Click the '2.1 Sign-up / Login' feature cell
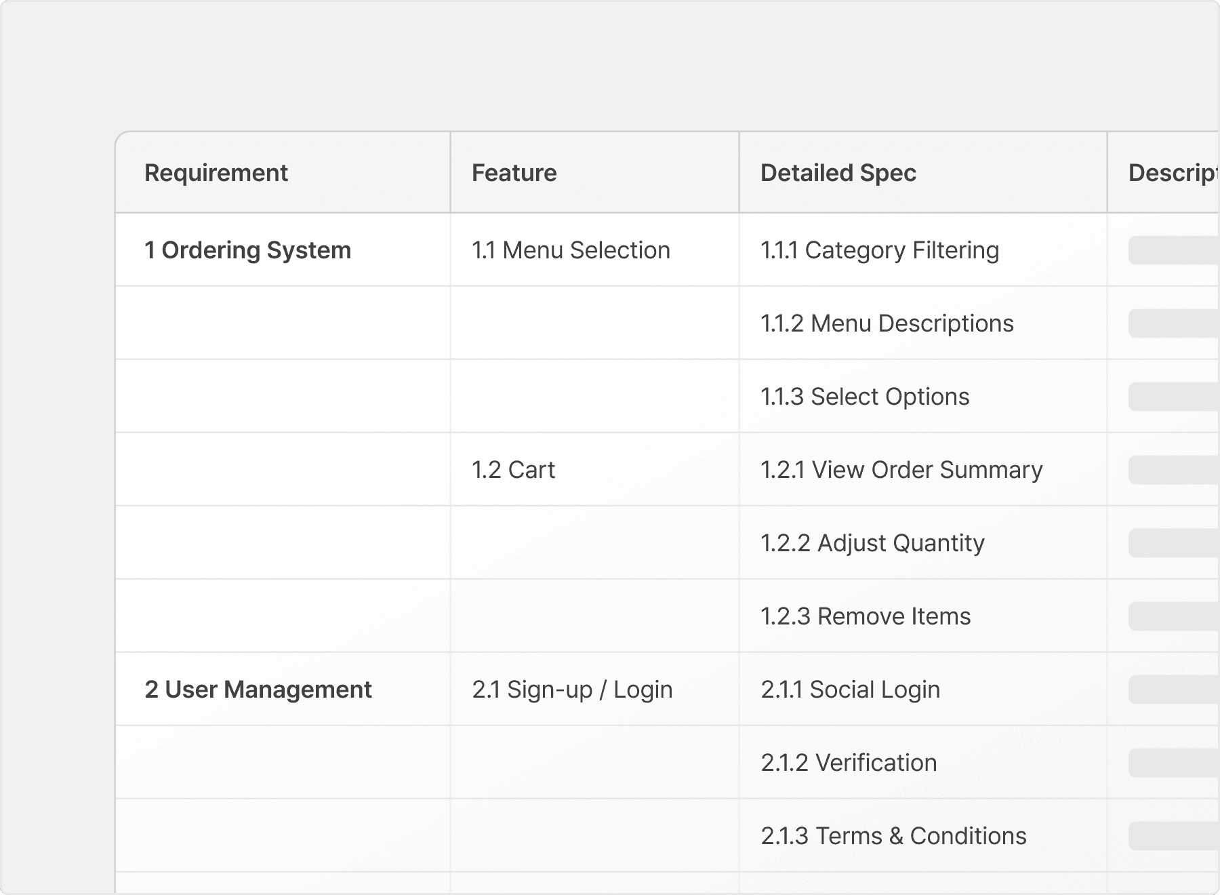 coord(594,690)
